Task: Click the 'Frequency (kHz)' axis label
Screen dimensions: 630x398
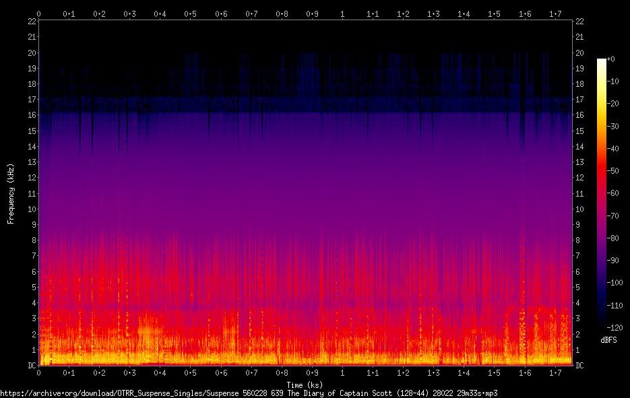Action: [x=11, y=194]
